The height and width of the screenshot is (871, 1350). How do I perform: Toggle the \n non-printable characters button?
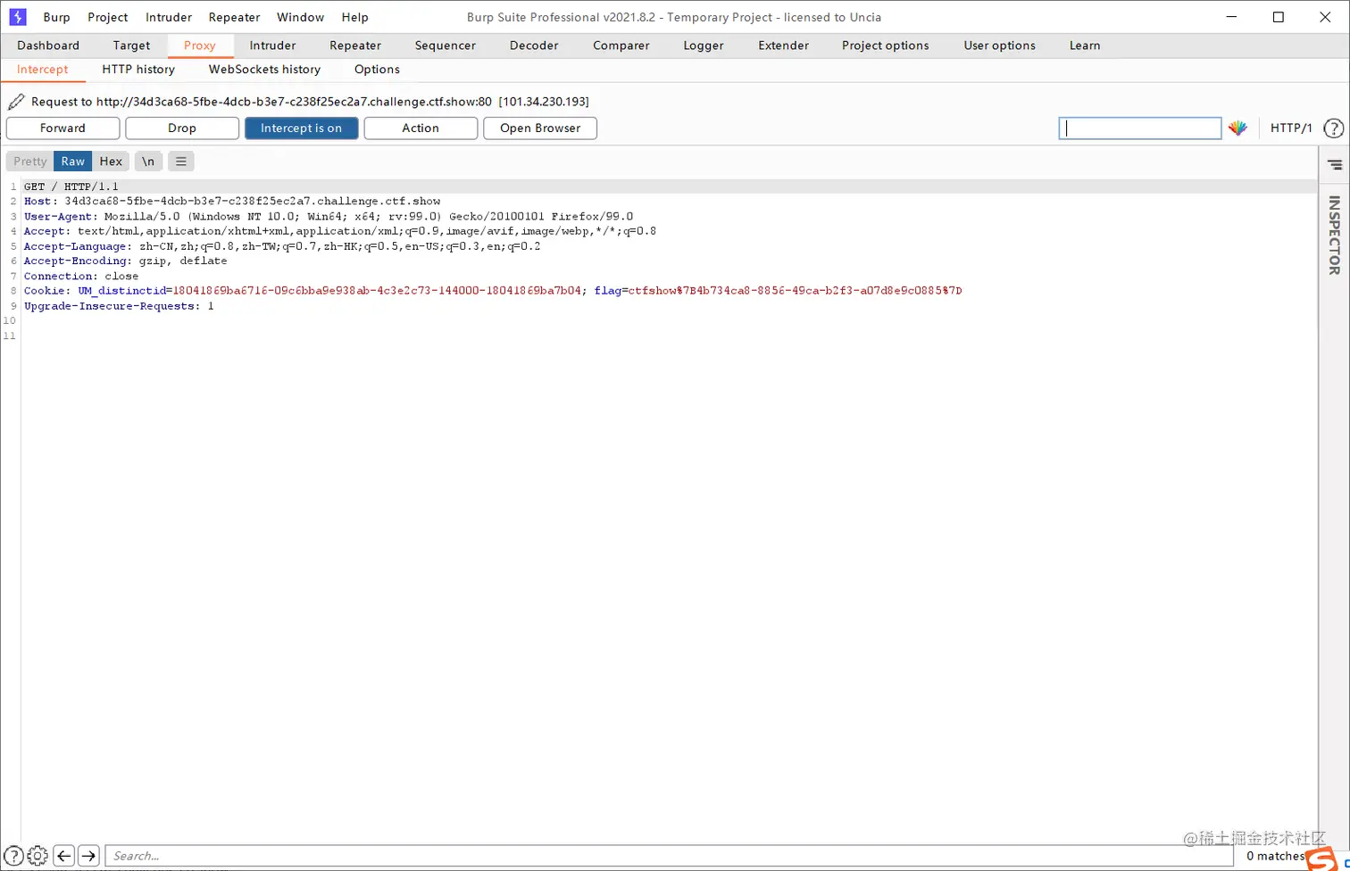pyautogui.click(x=148, y=162)
